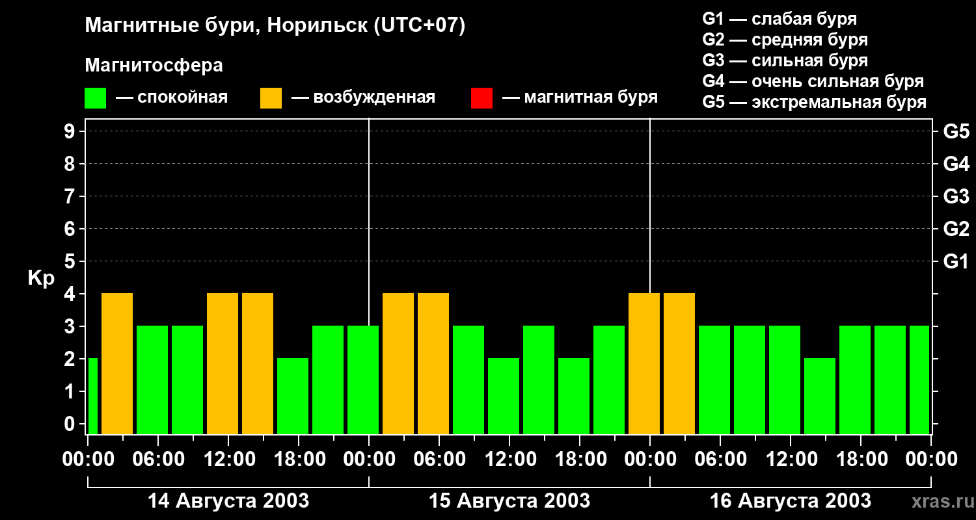Click the 'G2' label on the right axis
The height and width of the screenshot is (520, 976).
coord(956,229)
